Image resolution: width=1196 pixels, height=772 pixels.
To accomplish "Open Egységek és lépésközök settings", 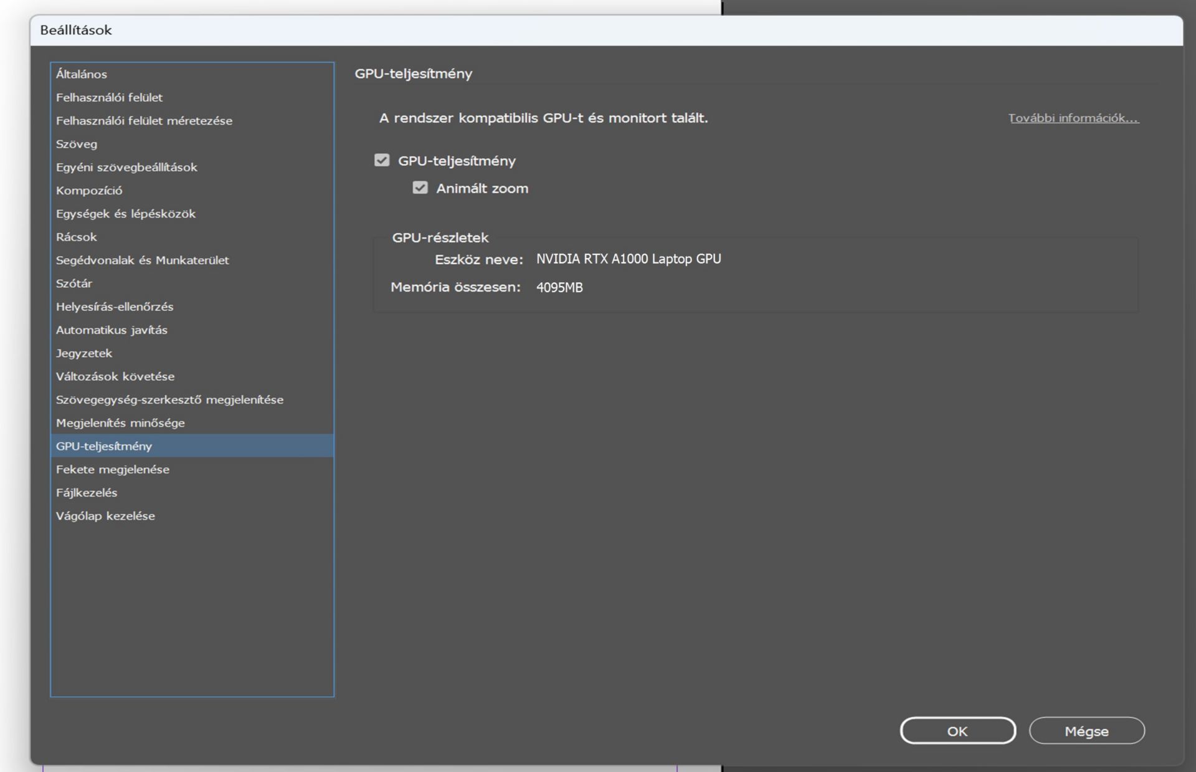I will click(x=126, y=214).
